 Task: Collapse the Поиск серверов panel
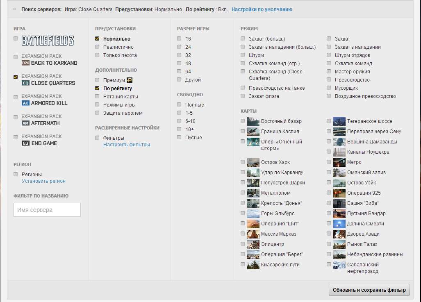click(x=14, y=9)
